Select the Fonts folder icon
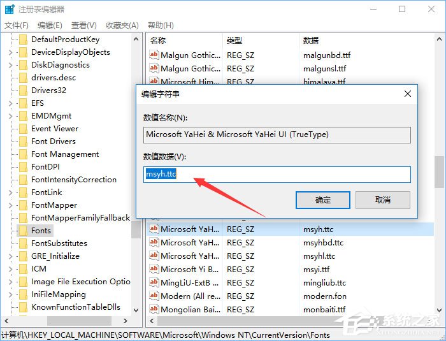This screenshot has width=446, height=341. 23,231
